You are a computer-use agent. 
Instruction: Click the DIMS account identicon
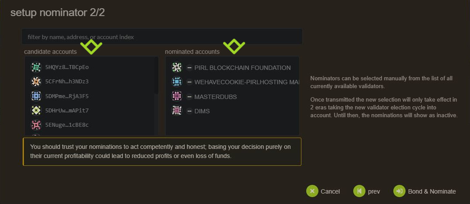click(176, 111)
